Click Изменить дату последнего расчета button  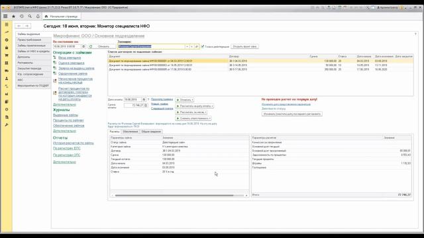[291, 114]
